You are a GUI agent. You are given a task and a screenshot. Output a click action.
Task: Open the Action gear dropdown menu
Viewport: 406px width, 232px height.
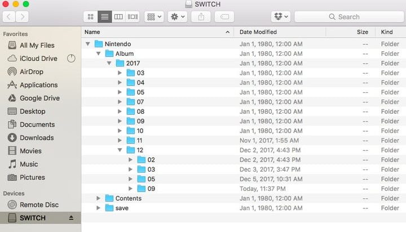[178, 17]
